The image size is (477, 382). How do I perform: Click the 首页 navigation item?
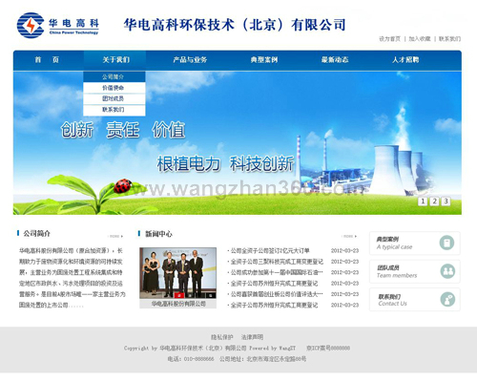pyautogui.click(x=47, y=60)
